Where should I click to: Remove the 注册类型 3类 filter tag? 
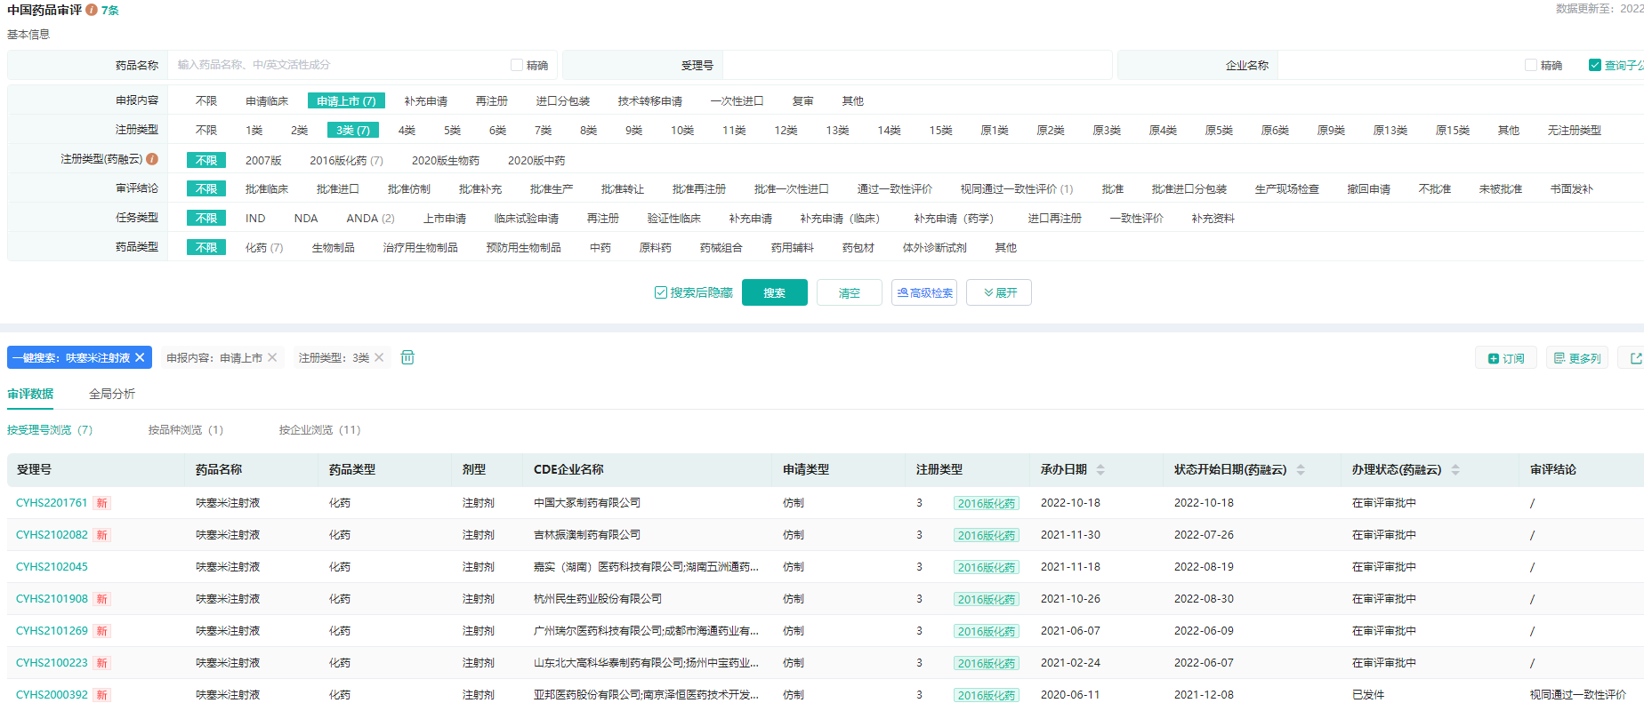[379, 357]
